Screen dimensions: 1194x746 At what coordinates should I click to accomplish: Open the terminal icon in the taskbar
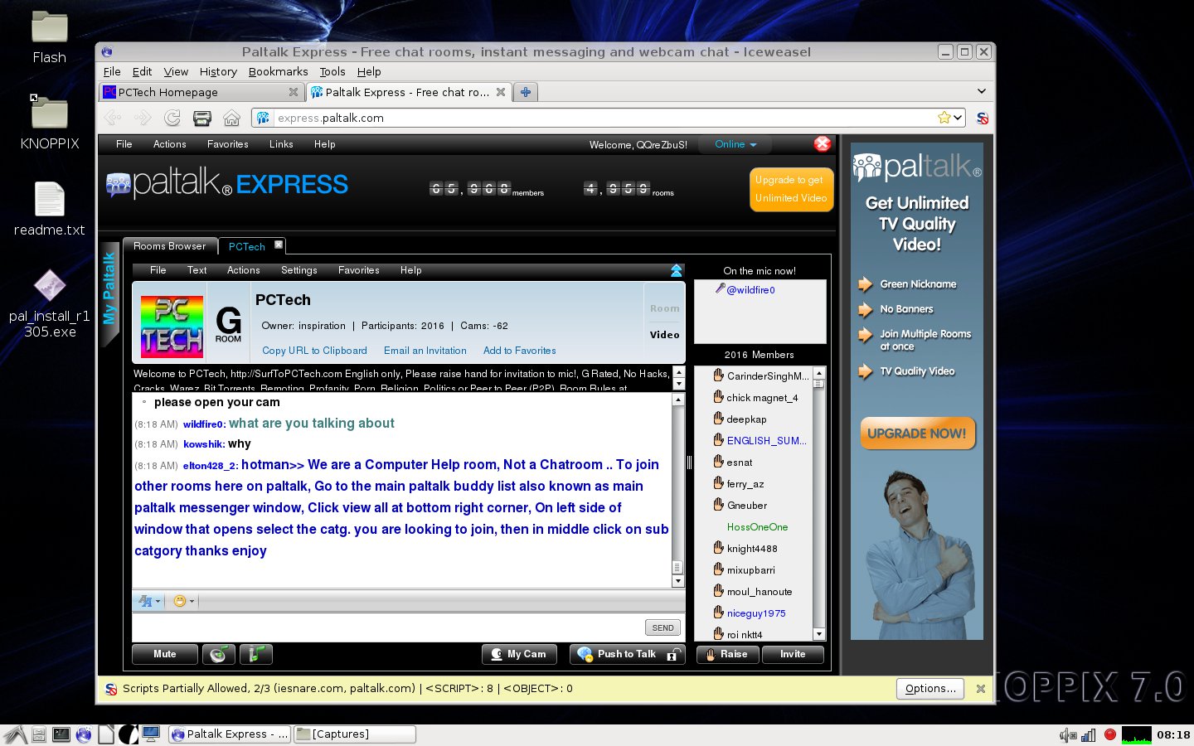pos(61,734)
